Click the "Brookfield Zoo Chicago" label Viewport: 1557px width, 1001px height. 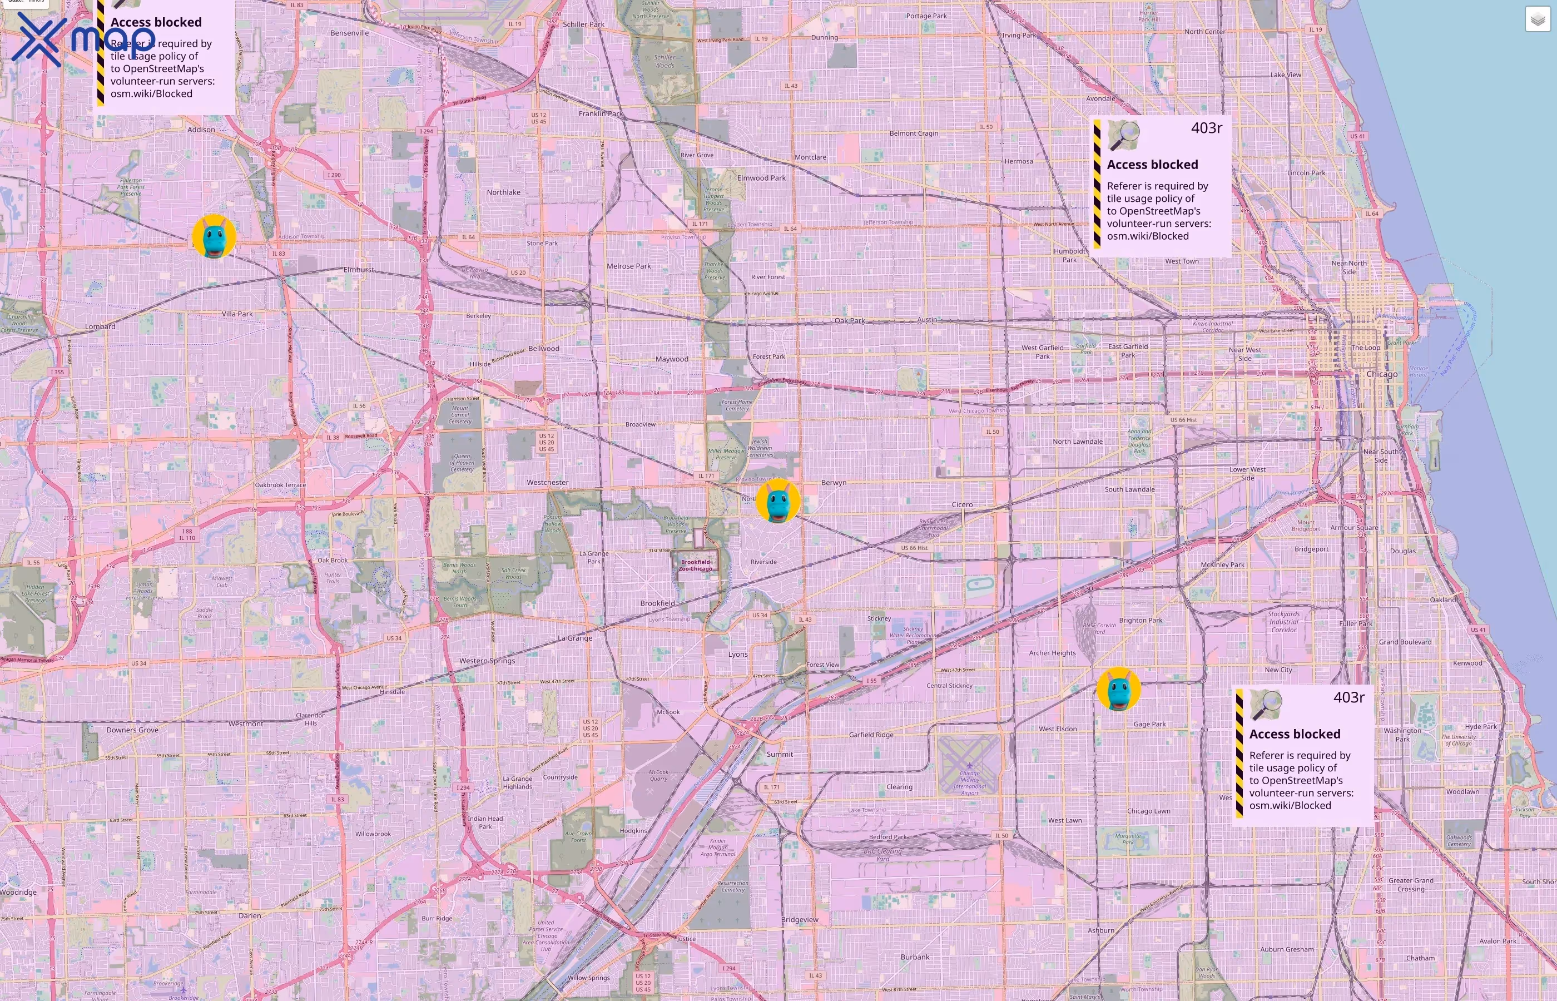[695, 565]
